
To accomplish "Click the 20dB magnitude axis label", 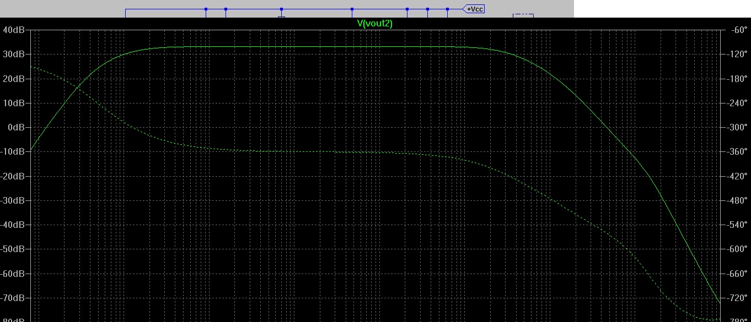I will click(x=14, y=79).
